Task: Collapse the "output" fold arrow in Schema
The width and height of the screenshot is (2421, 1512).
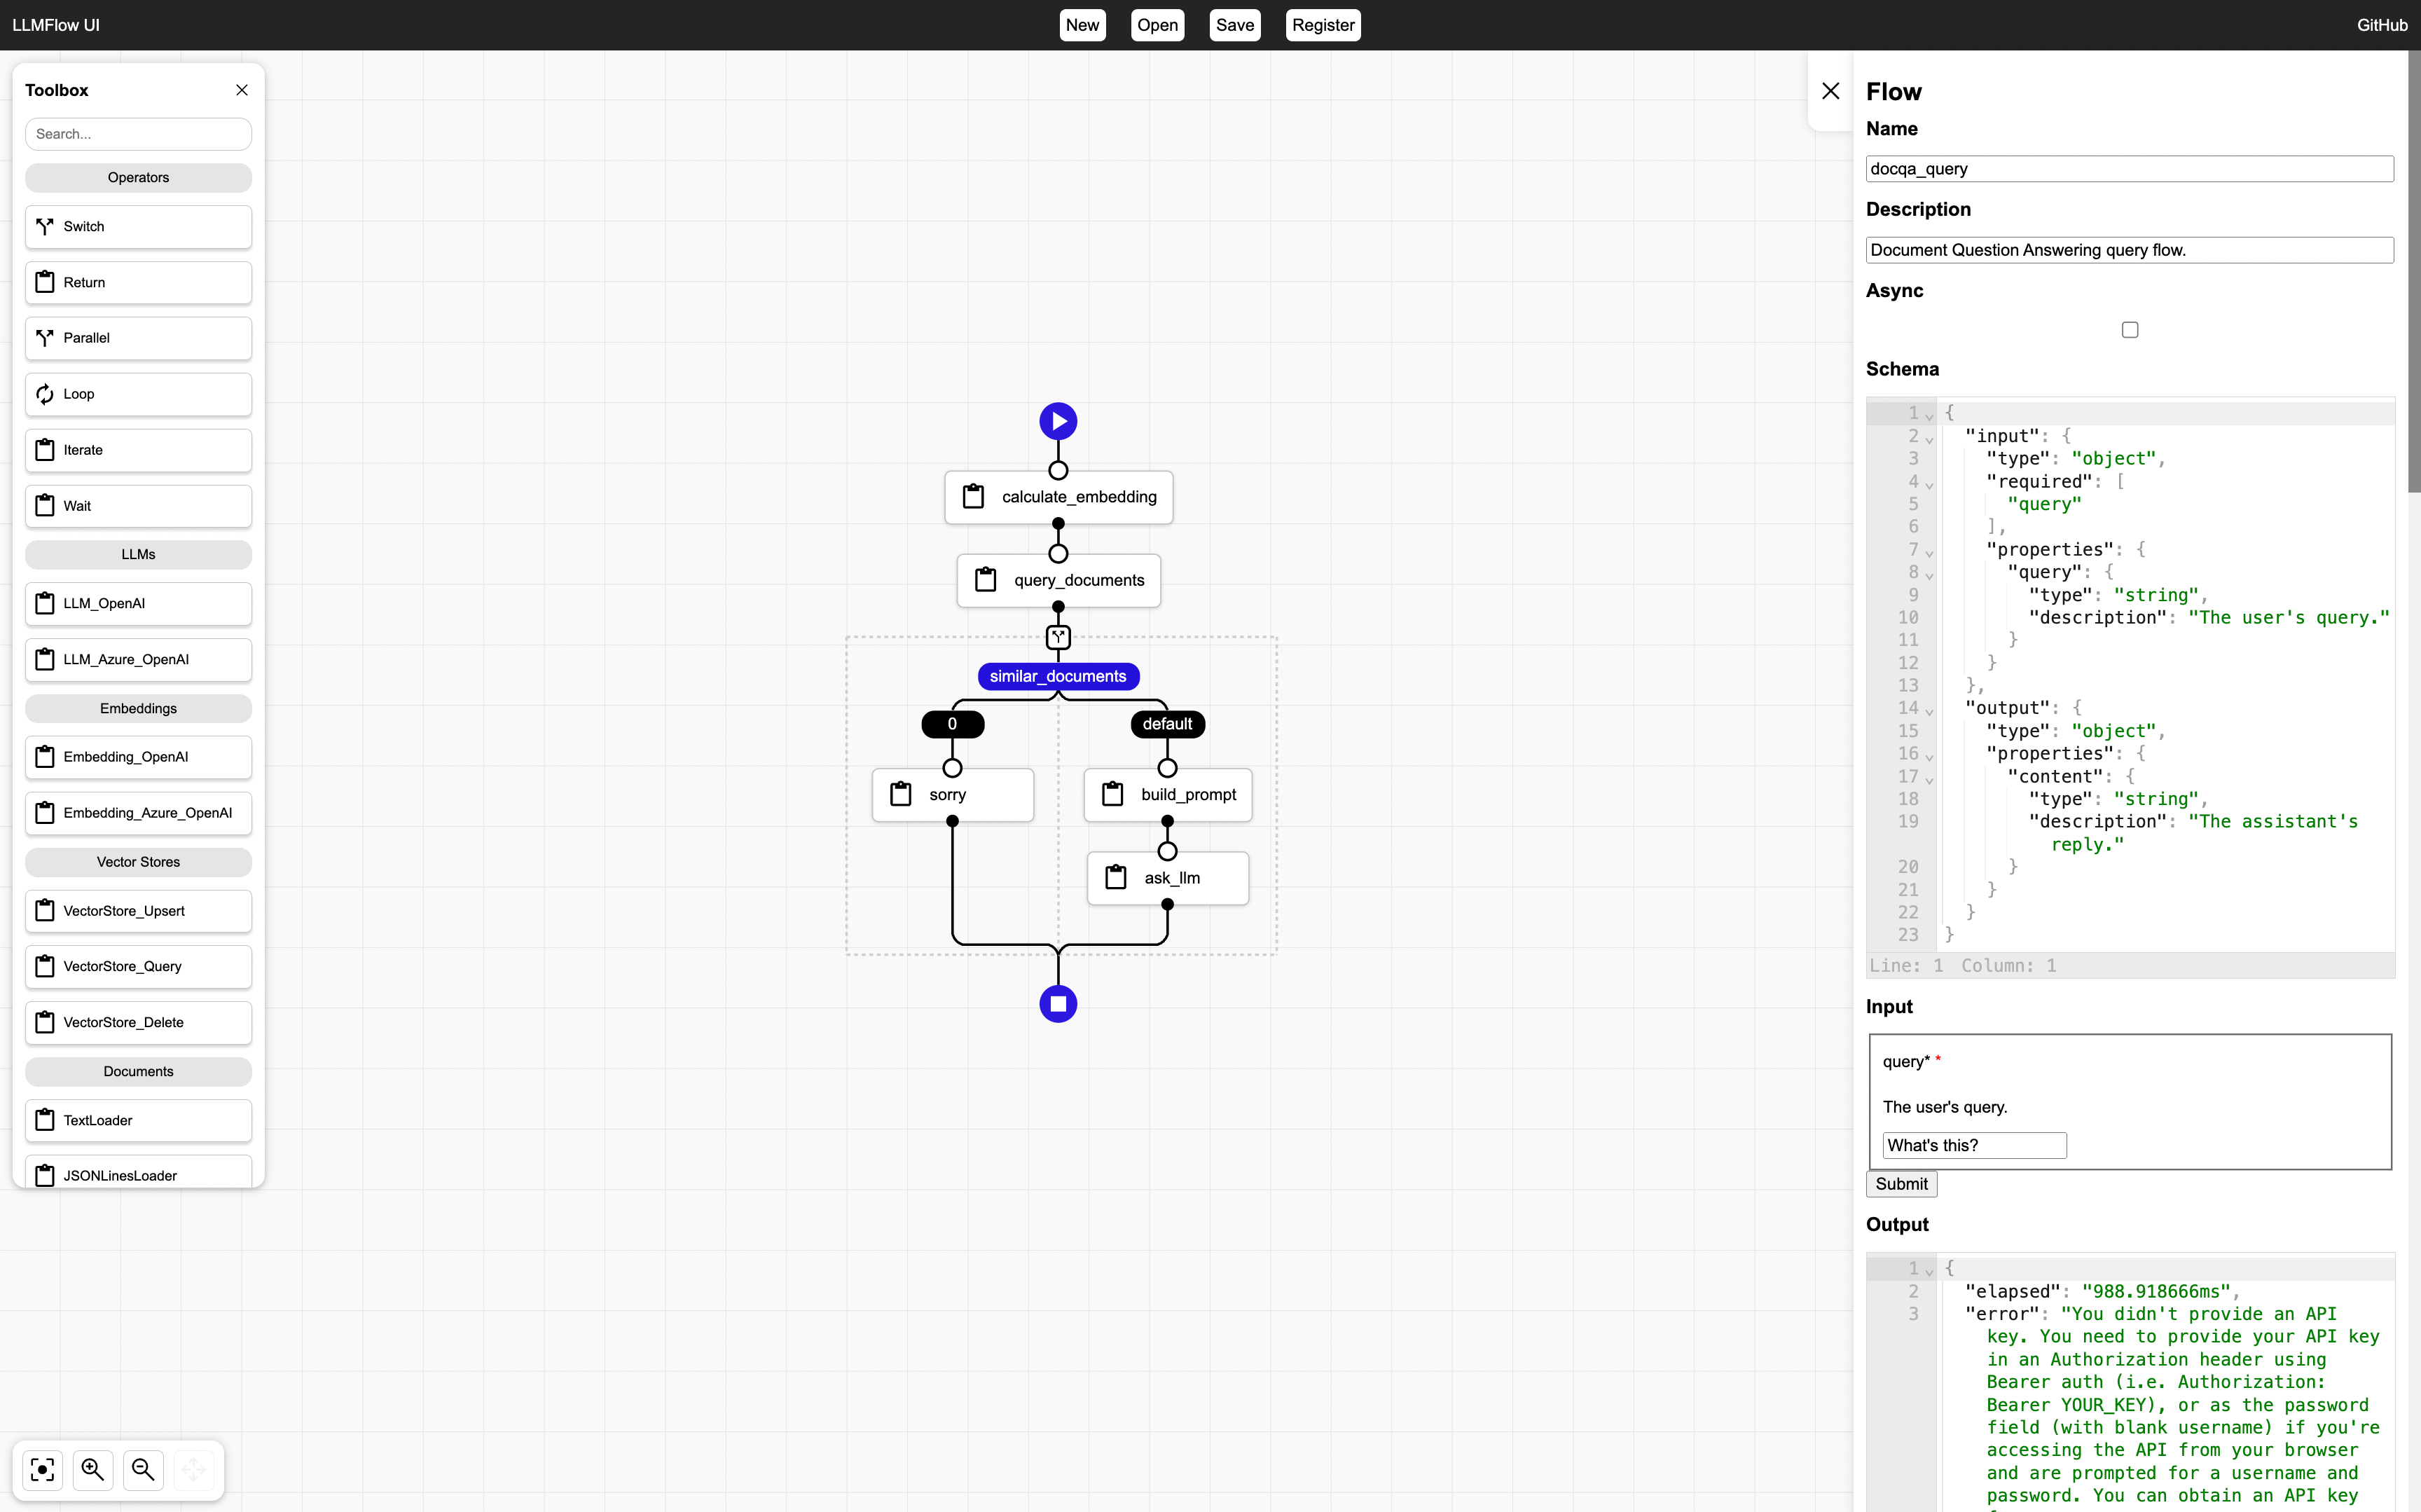Action: pos(1929,710)
